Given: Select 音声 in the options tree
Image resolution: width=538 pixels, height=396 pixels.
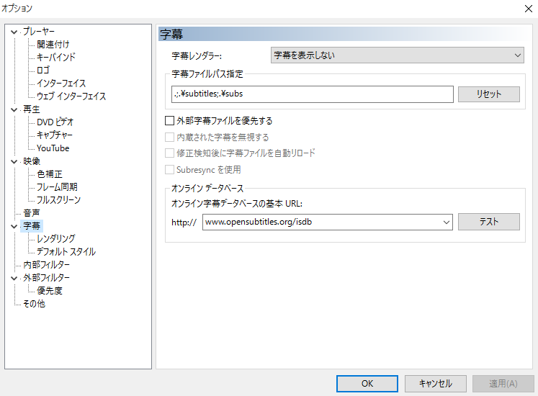Looking at the screenshot, I should point(32,213).
